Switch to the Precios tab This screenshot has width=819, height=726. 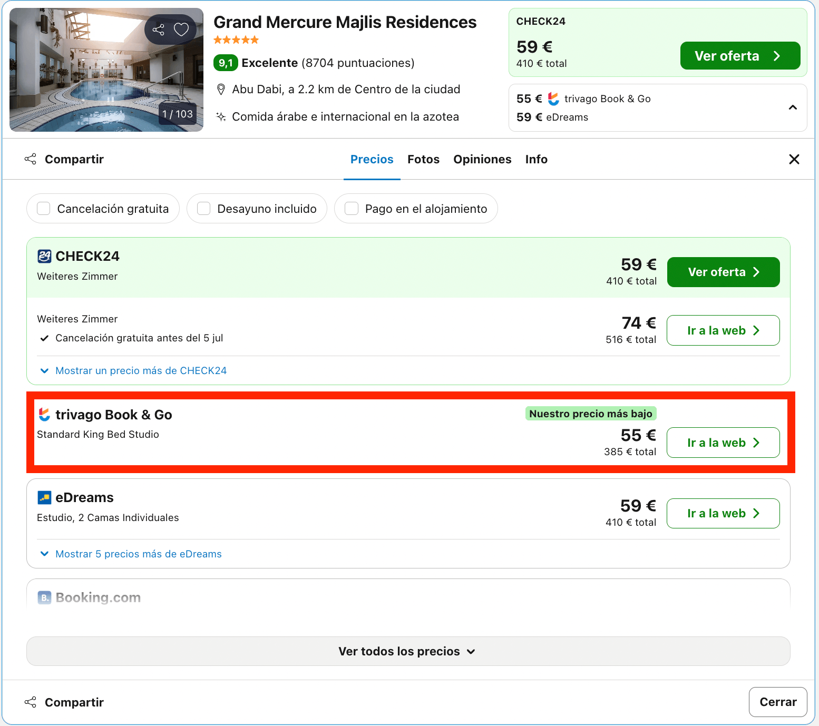372,159
